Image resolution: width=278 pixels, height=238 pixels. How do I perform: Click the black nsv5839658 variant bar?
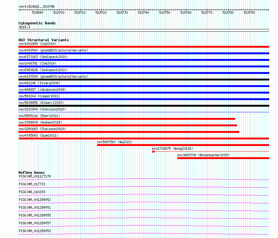pos(144,106)
